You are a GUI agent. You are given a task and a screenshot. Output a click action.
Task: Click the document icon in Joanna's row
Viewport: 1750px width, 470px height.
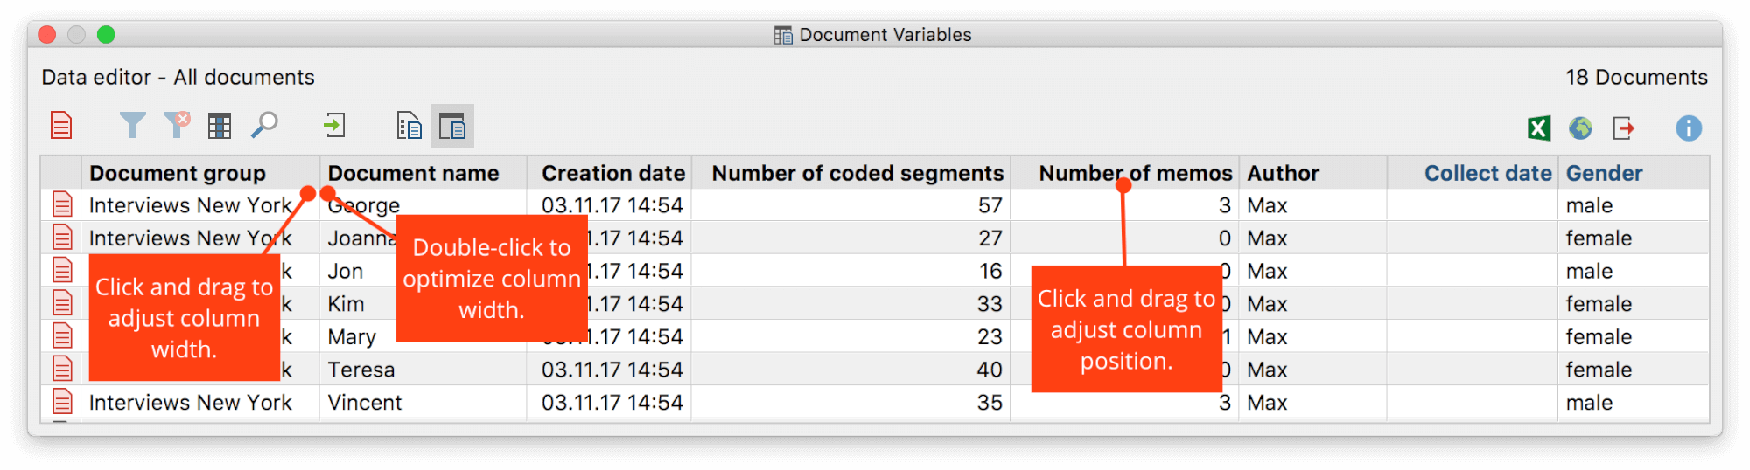[x=62, y=238]
